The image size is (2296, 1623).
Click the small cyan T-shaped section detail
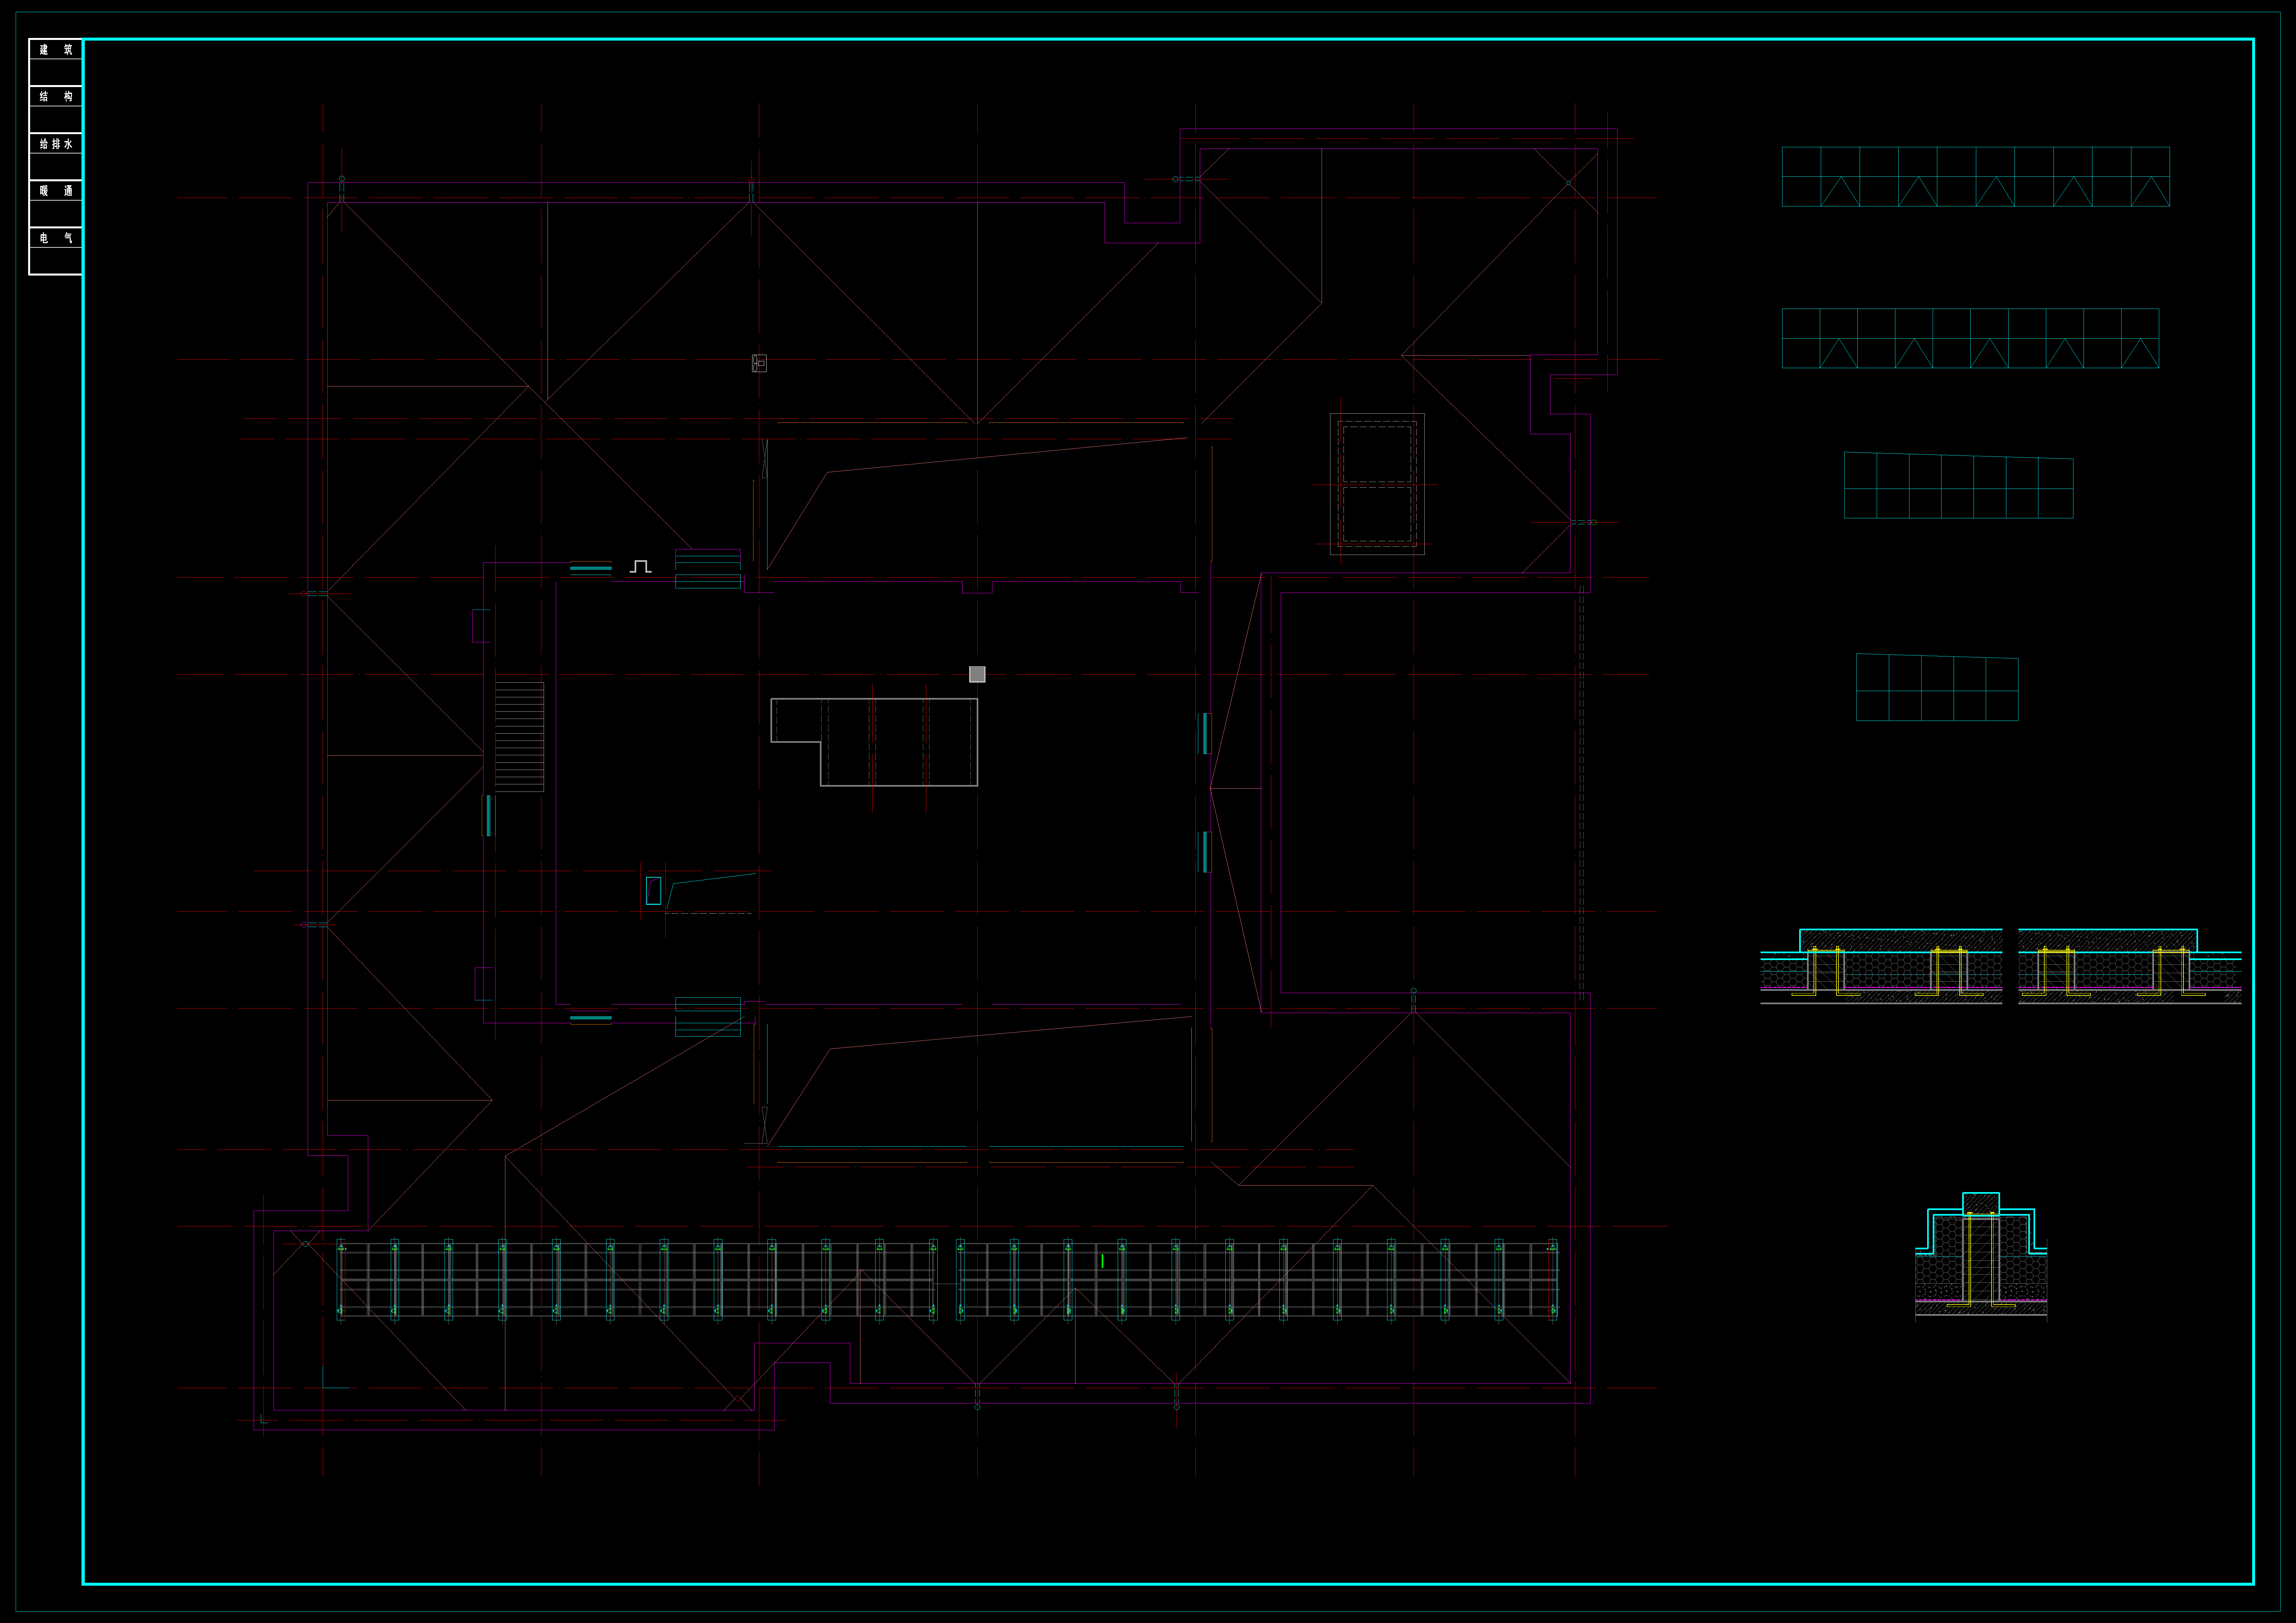(1981, 1257)
